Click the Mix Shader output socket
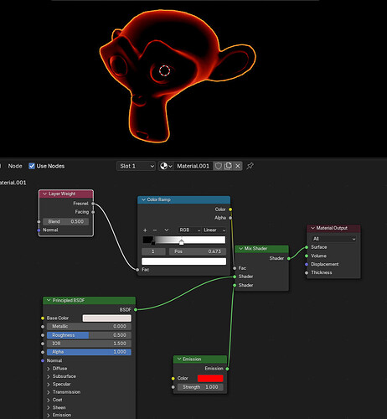 tap(289, 258)
